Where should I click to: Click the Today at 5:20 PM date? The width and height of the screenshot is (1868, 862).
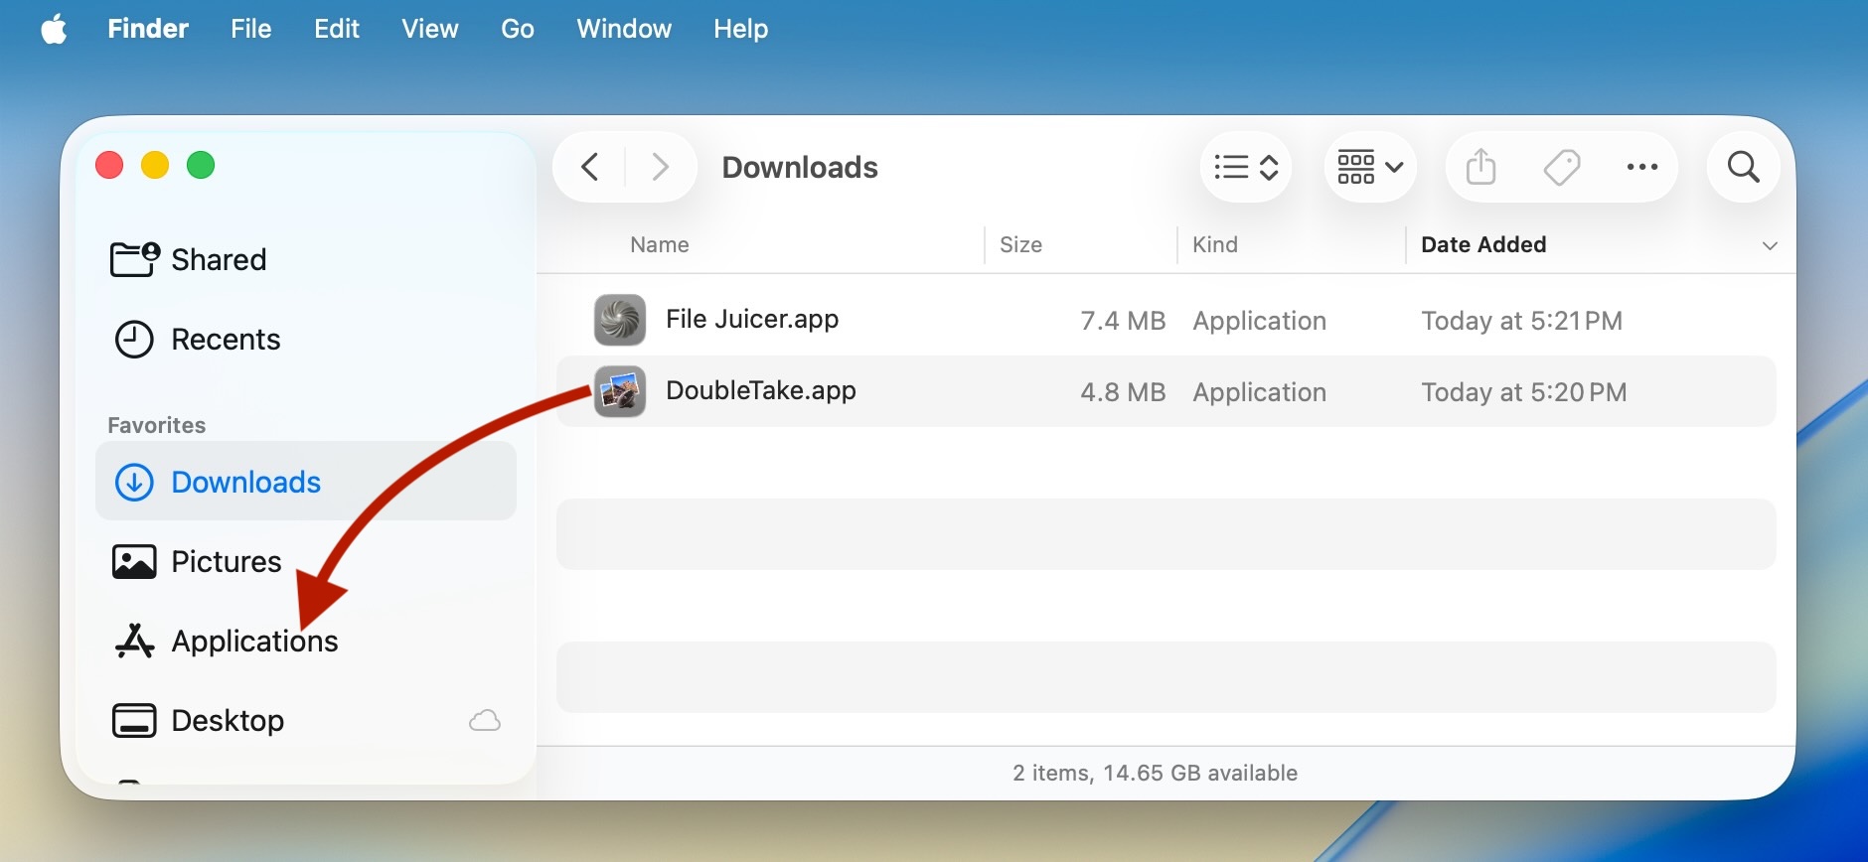[1523, 392]
